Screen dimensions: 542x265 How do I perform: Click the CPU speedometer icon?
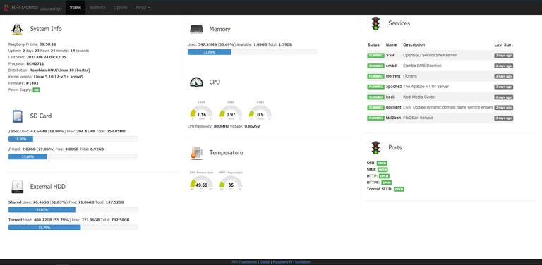196,82
